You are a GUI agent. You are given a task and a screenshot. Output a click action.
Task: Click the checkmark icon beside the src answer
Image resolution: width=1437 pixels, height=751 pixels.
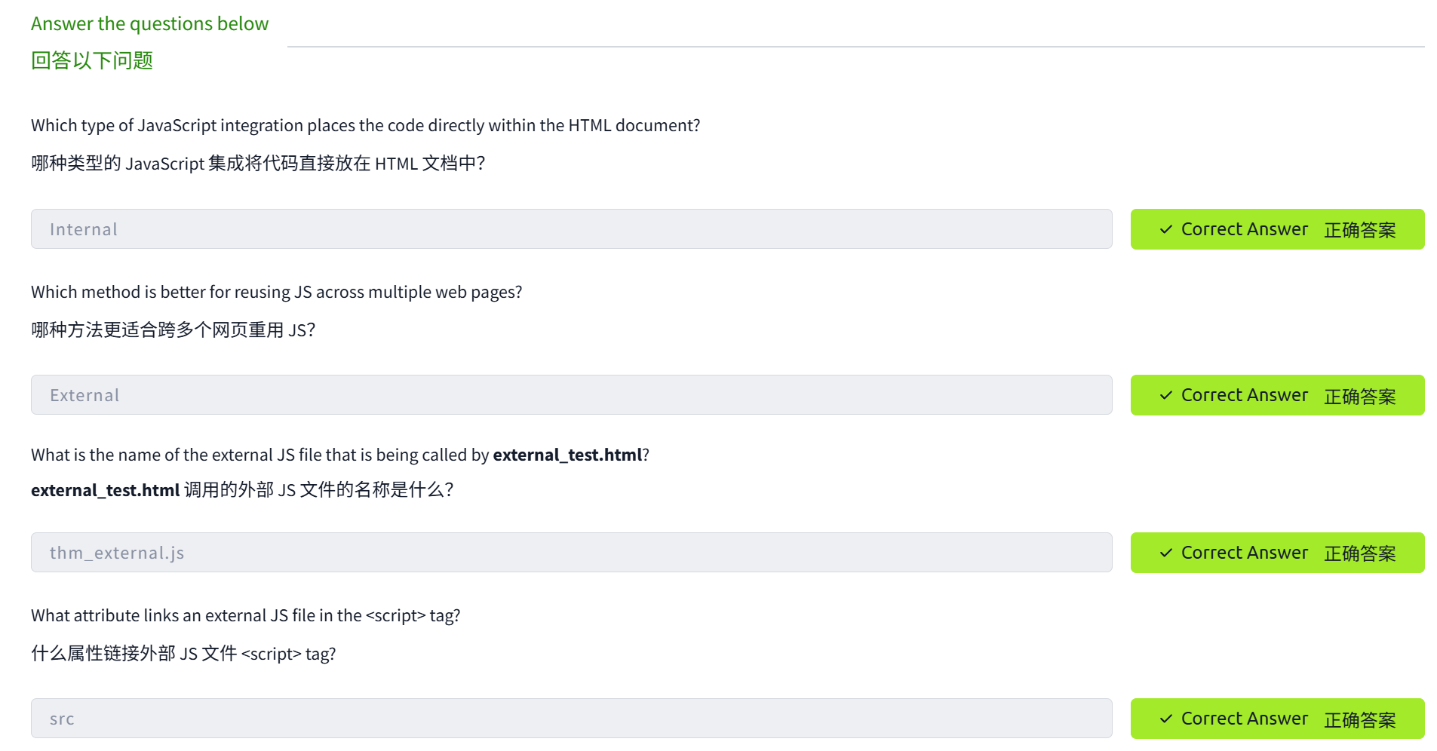click(x=1165, y=719)
